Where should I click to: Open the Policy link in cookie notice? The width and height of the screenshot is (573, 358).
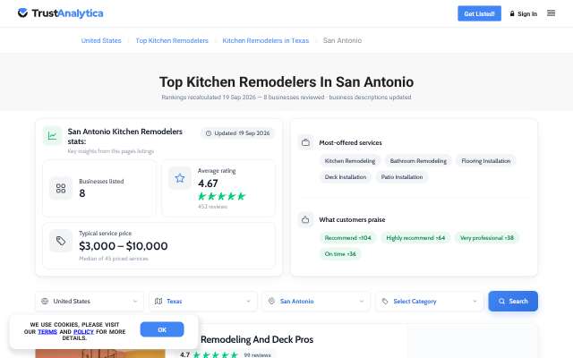point(83,332)
